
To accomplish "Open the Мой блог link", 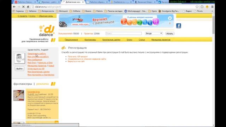I will [32, 63].
